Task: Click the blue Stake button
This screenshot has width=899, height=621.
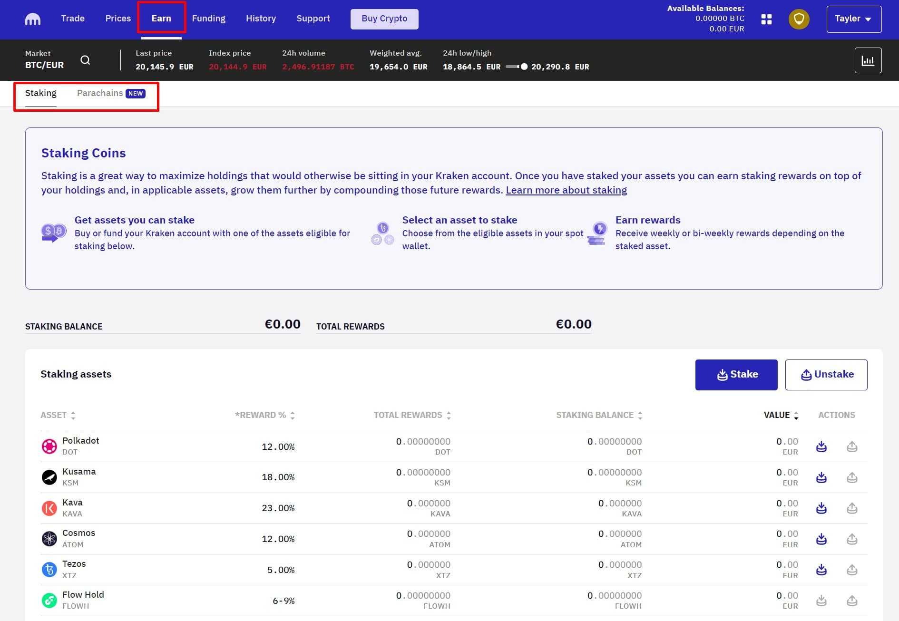Action: pyautogui.click(x=736, y=375)
